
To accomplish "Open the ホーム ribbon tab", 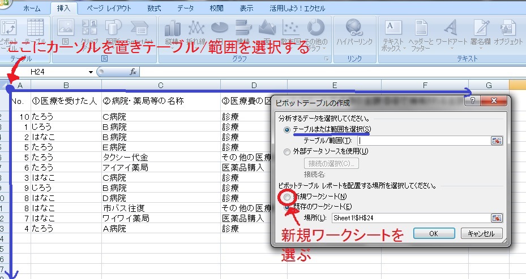I will pos(32,8).
